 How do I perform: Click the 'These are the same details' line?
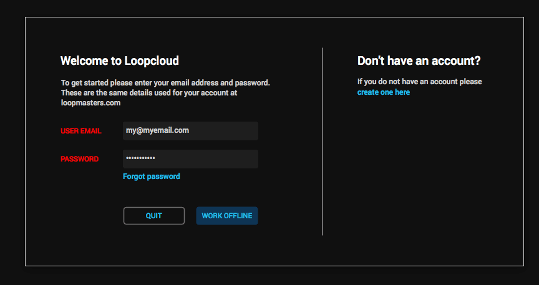click(x=148, y=93)
